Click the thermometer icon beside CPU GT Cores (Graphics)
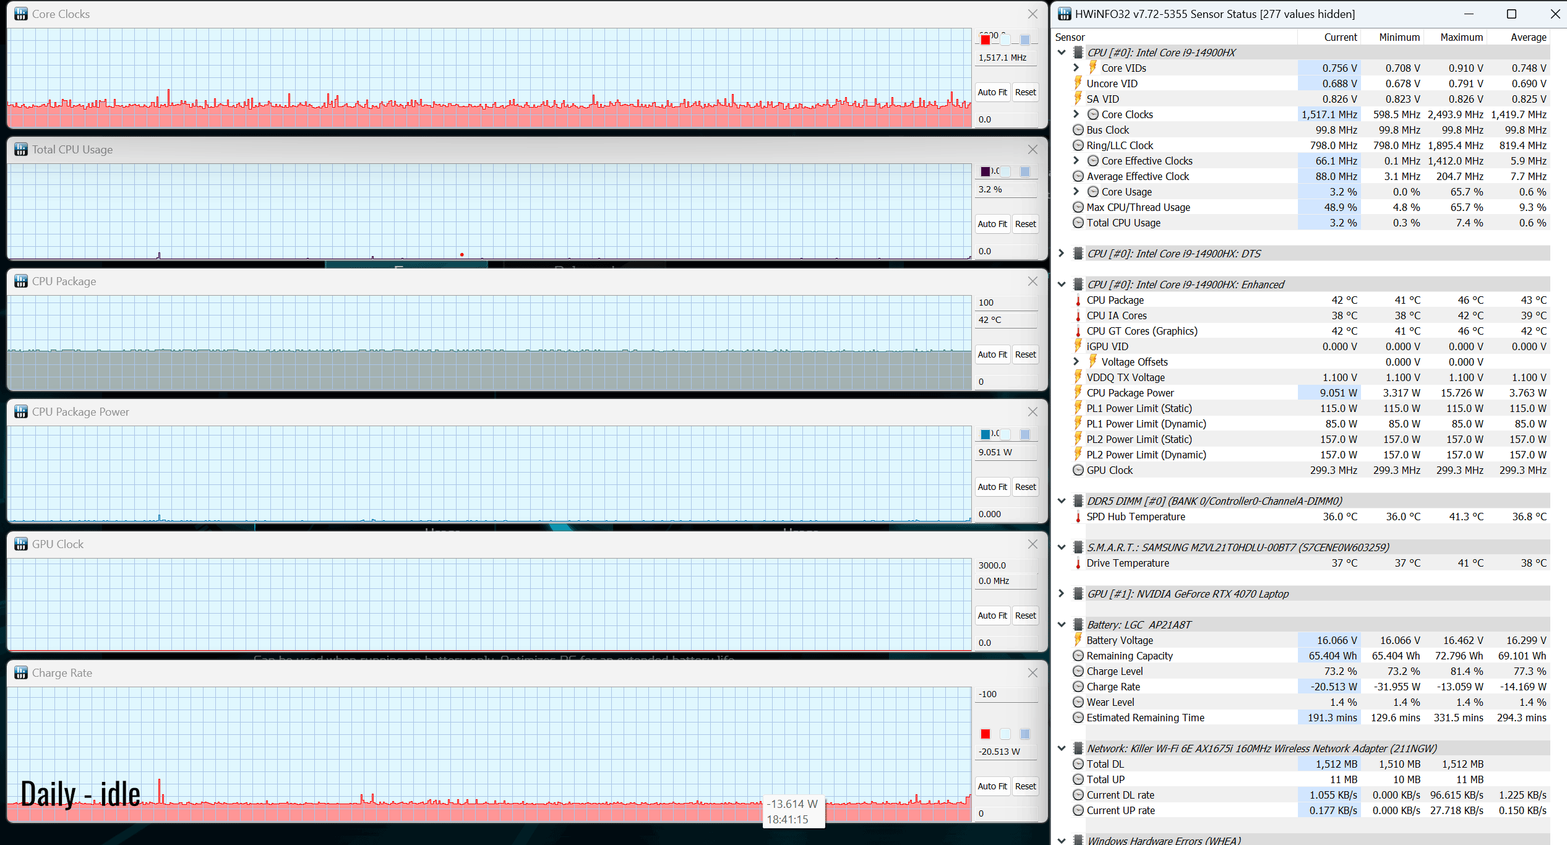Viewport: 1567px width, 845px height. pos(1078,331)
